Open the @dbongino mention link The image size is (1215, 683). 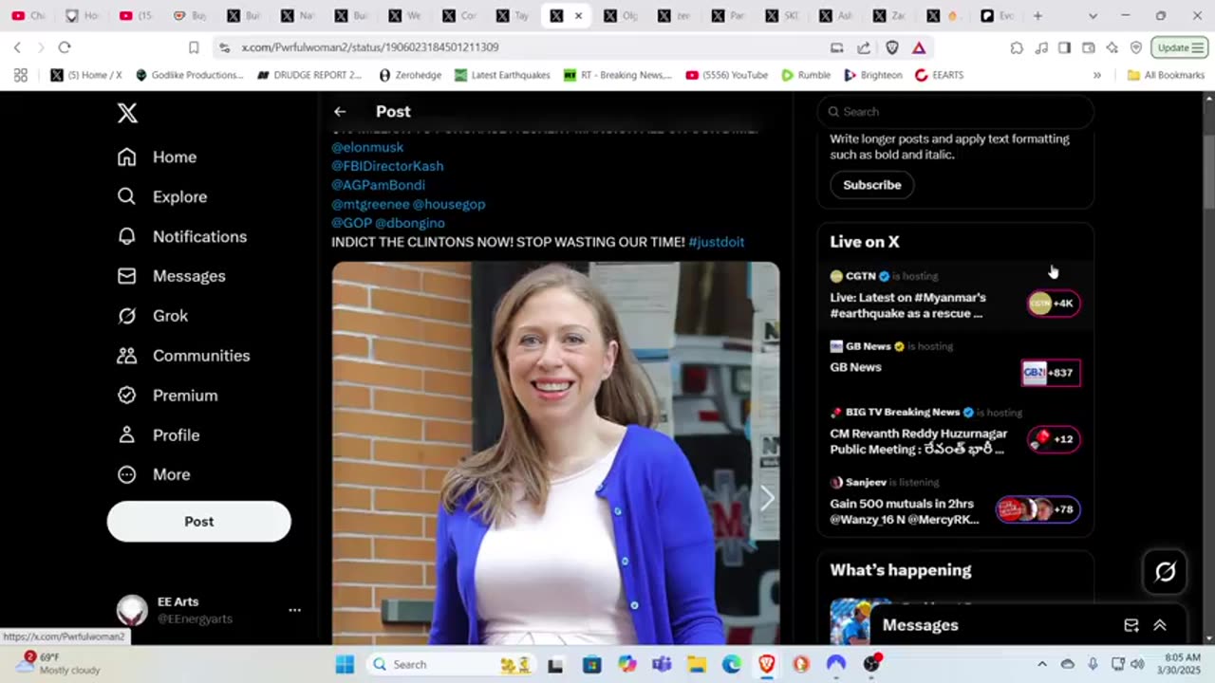coord(410,223)
